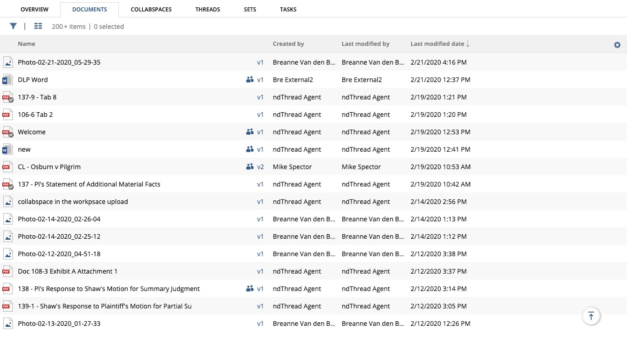Go to the Tasks tab
The height and width of the screenshot is (352, 627).
[288, 9]
